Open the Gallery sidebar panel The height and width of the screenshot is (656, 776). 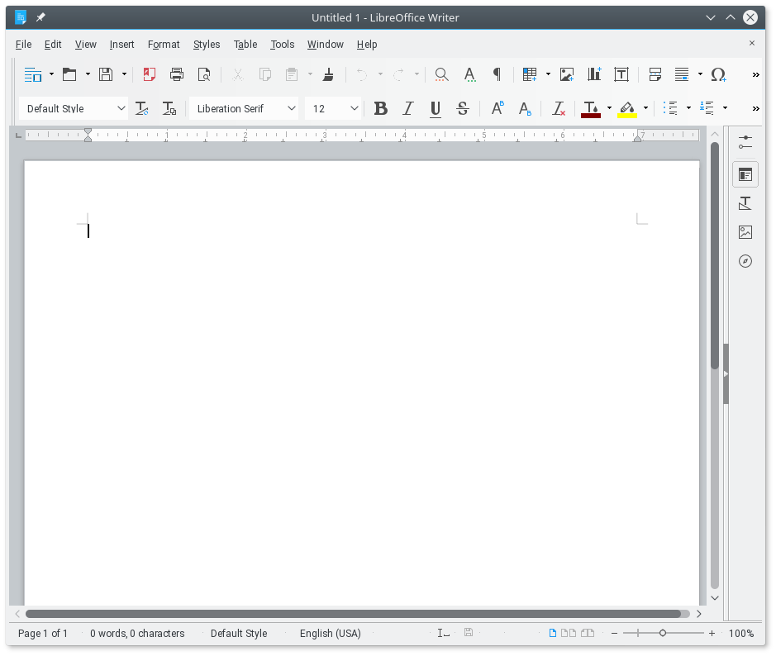tap(745, 232)
